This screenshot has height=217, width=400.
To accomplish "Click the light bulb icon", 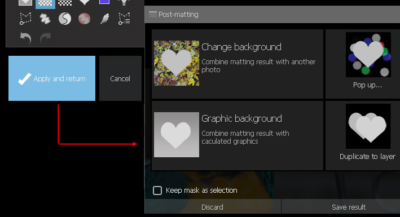I will (x=124, y=3).
